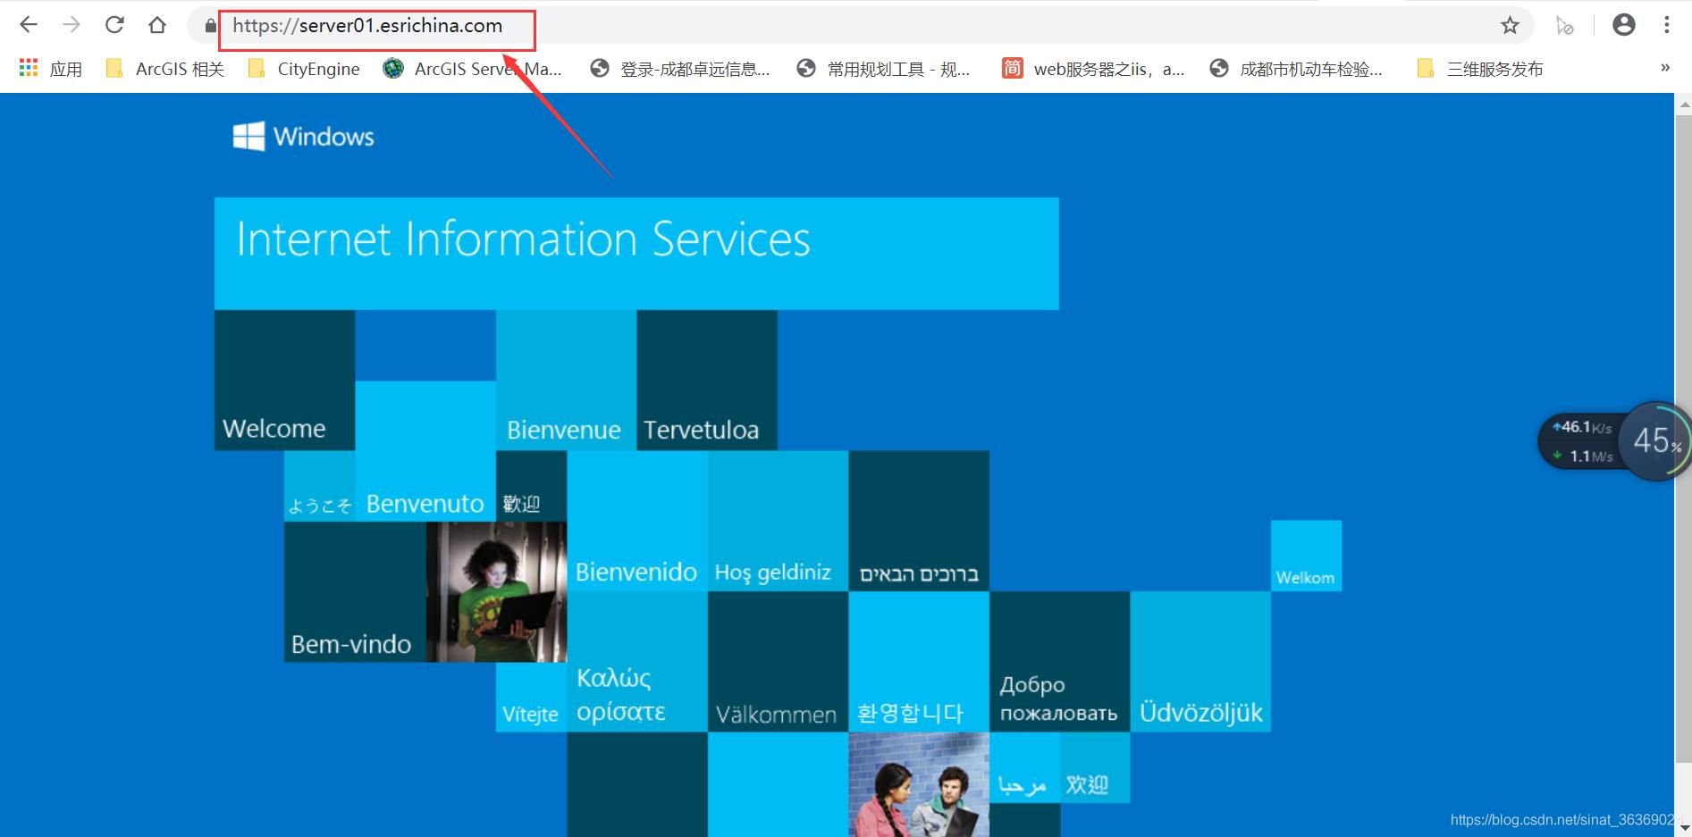Click the ArcGIS Server Ma... globe bookmark icon
The width and height of the screenshot is (1692, 837).
tap(391, 67)
